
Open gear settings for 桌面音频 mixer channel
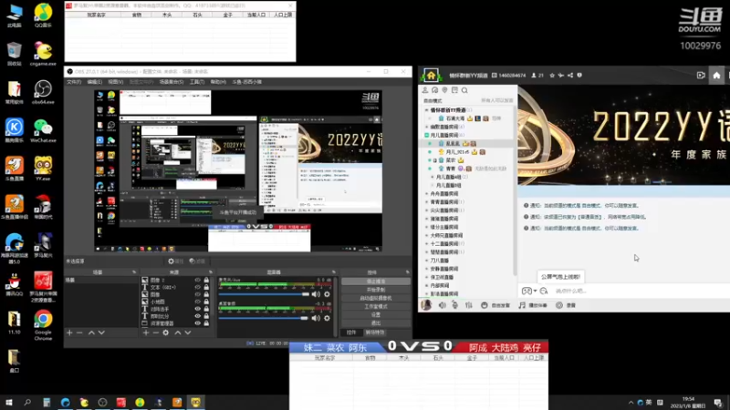[x=327, y=318]
